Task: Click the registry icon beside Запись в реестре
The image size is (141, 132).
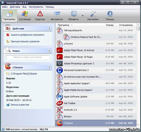Action: point(8,105)
